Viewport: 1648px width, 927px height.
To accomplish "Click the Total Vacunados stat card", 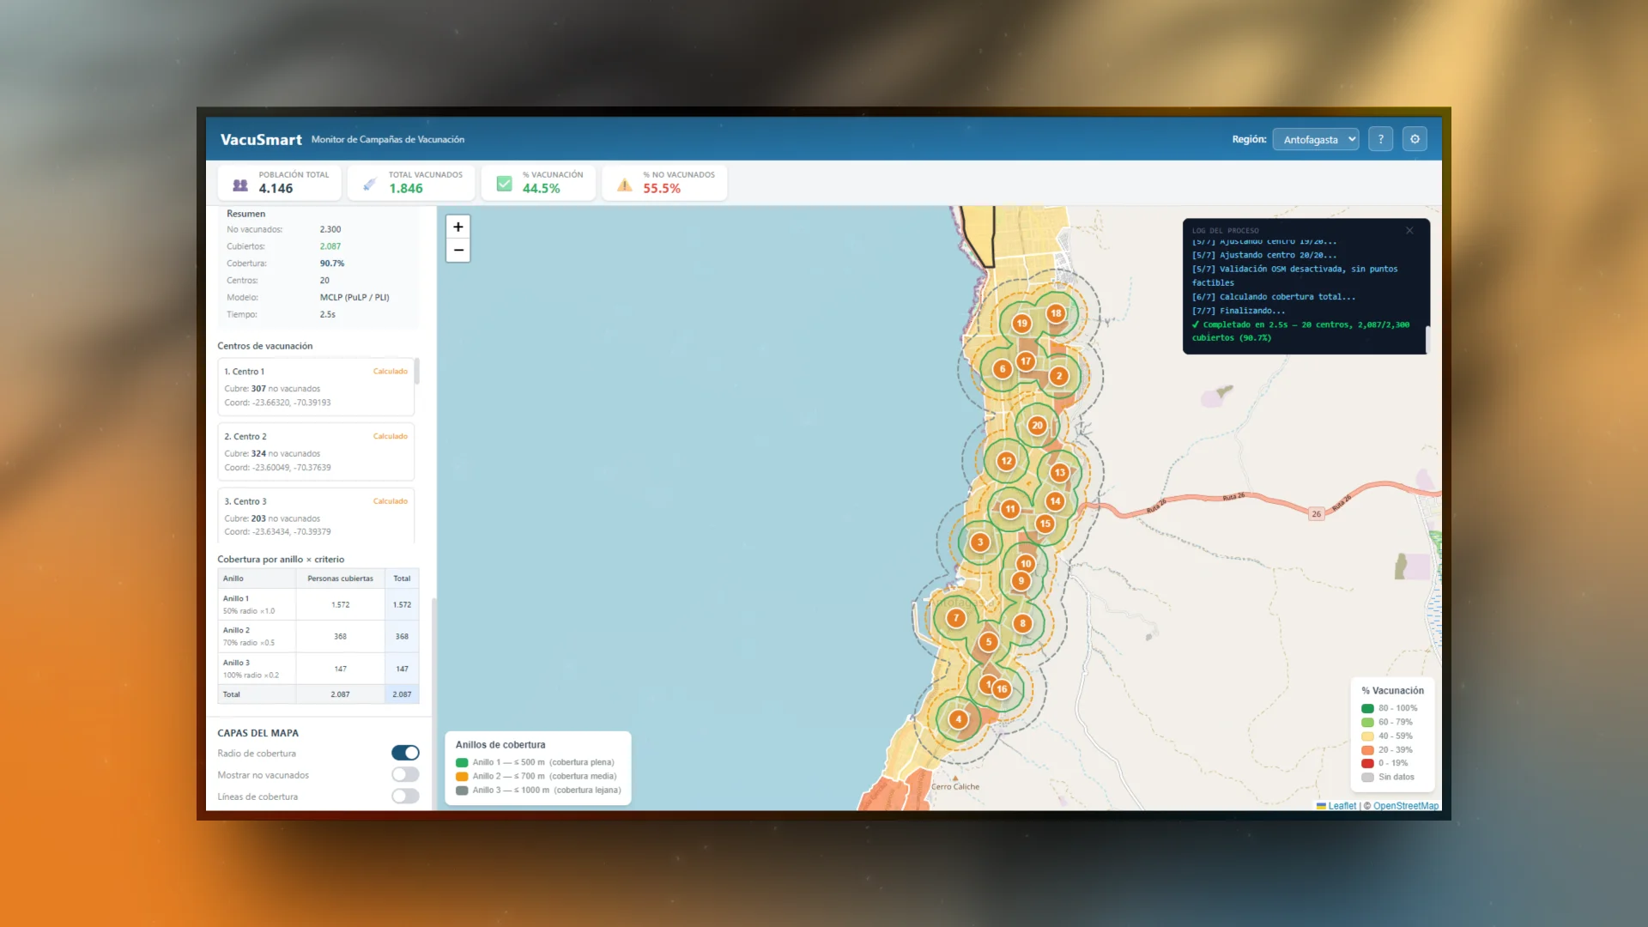I will pos(411,182).
